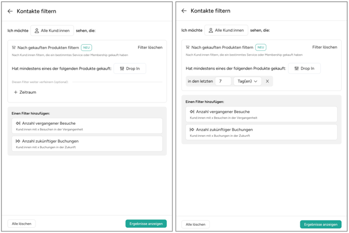Viewport: 349px width, 233px height.
Task: Click person icon in left Alle Kund:innen selector
Action: 36,31
